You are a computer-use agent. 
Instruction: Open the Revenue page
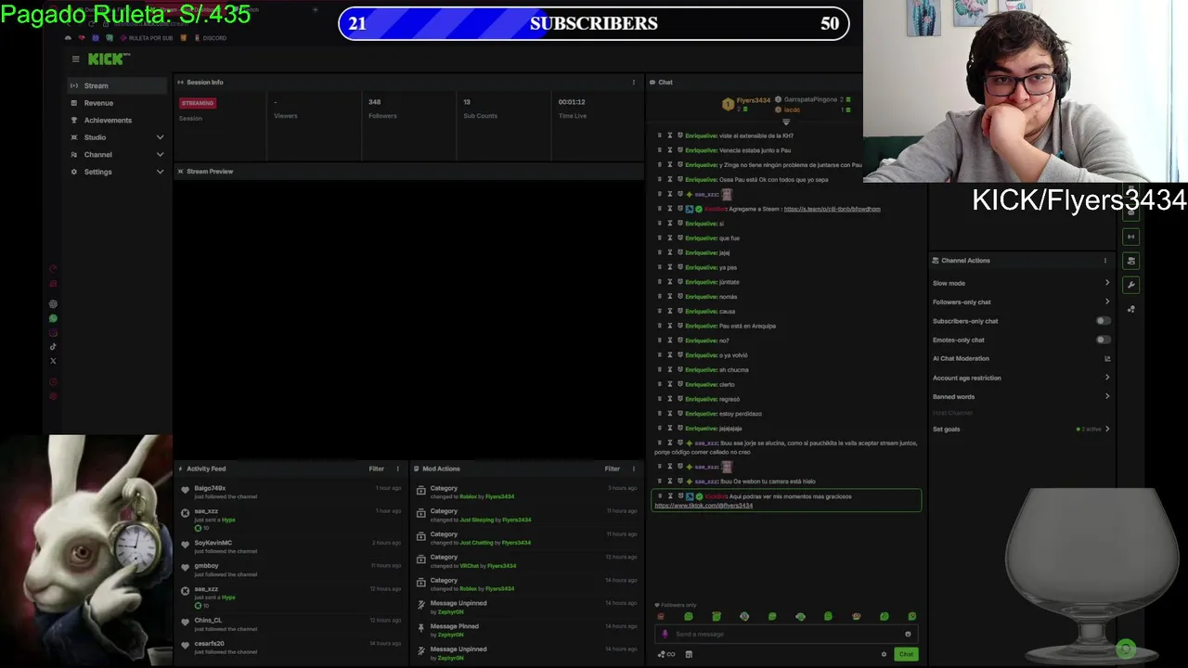point(117,103)
